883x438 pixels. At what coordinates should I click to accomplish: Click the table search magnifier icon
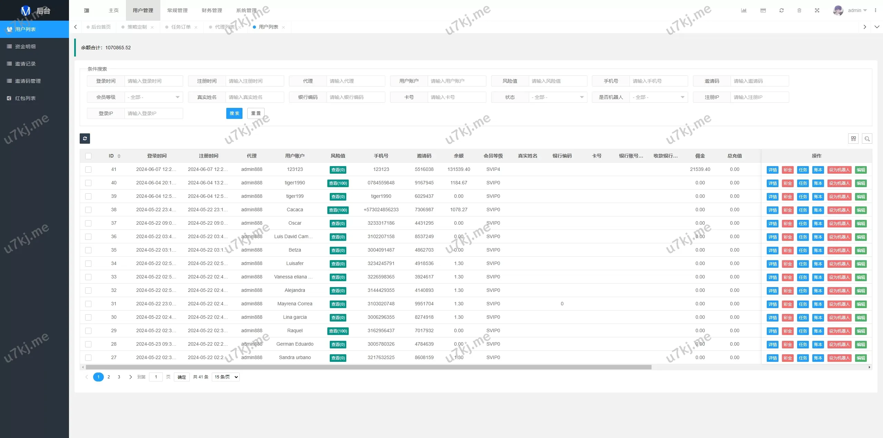[x=867, y=139]
